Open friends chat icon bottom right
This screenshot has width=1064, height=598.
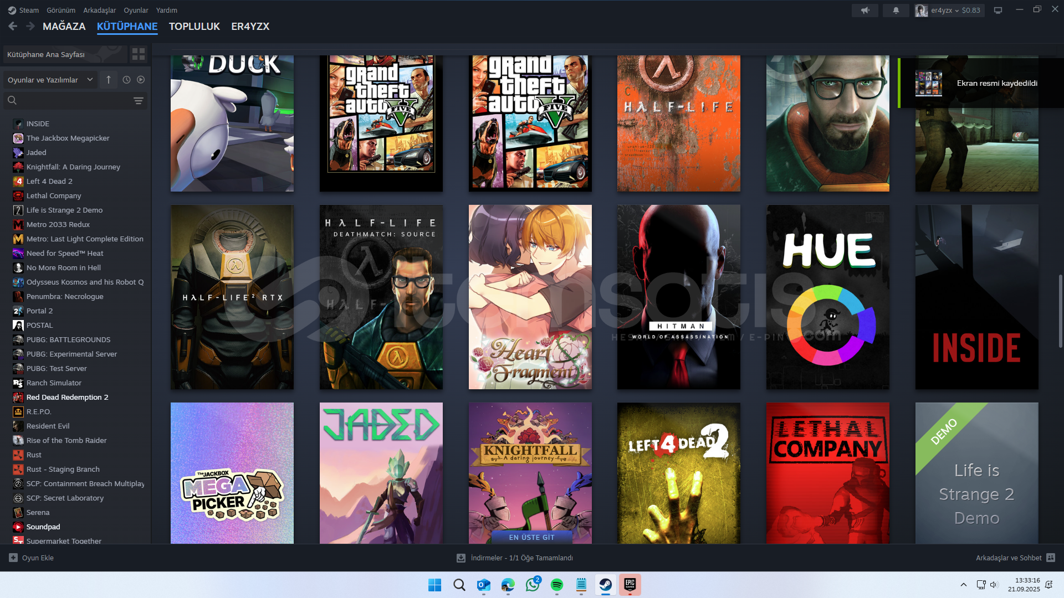(x=1051, y=558)
